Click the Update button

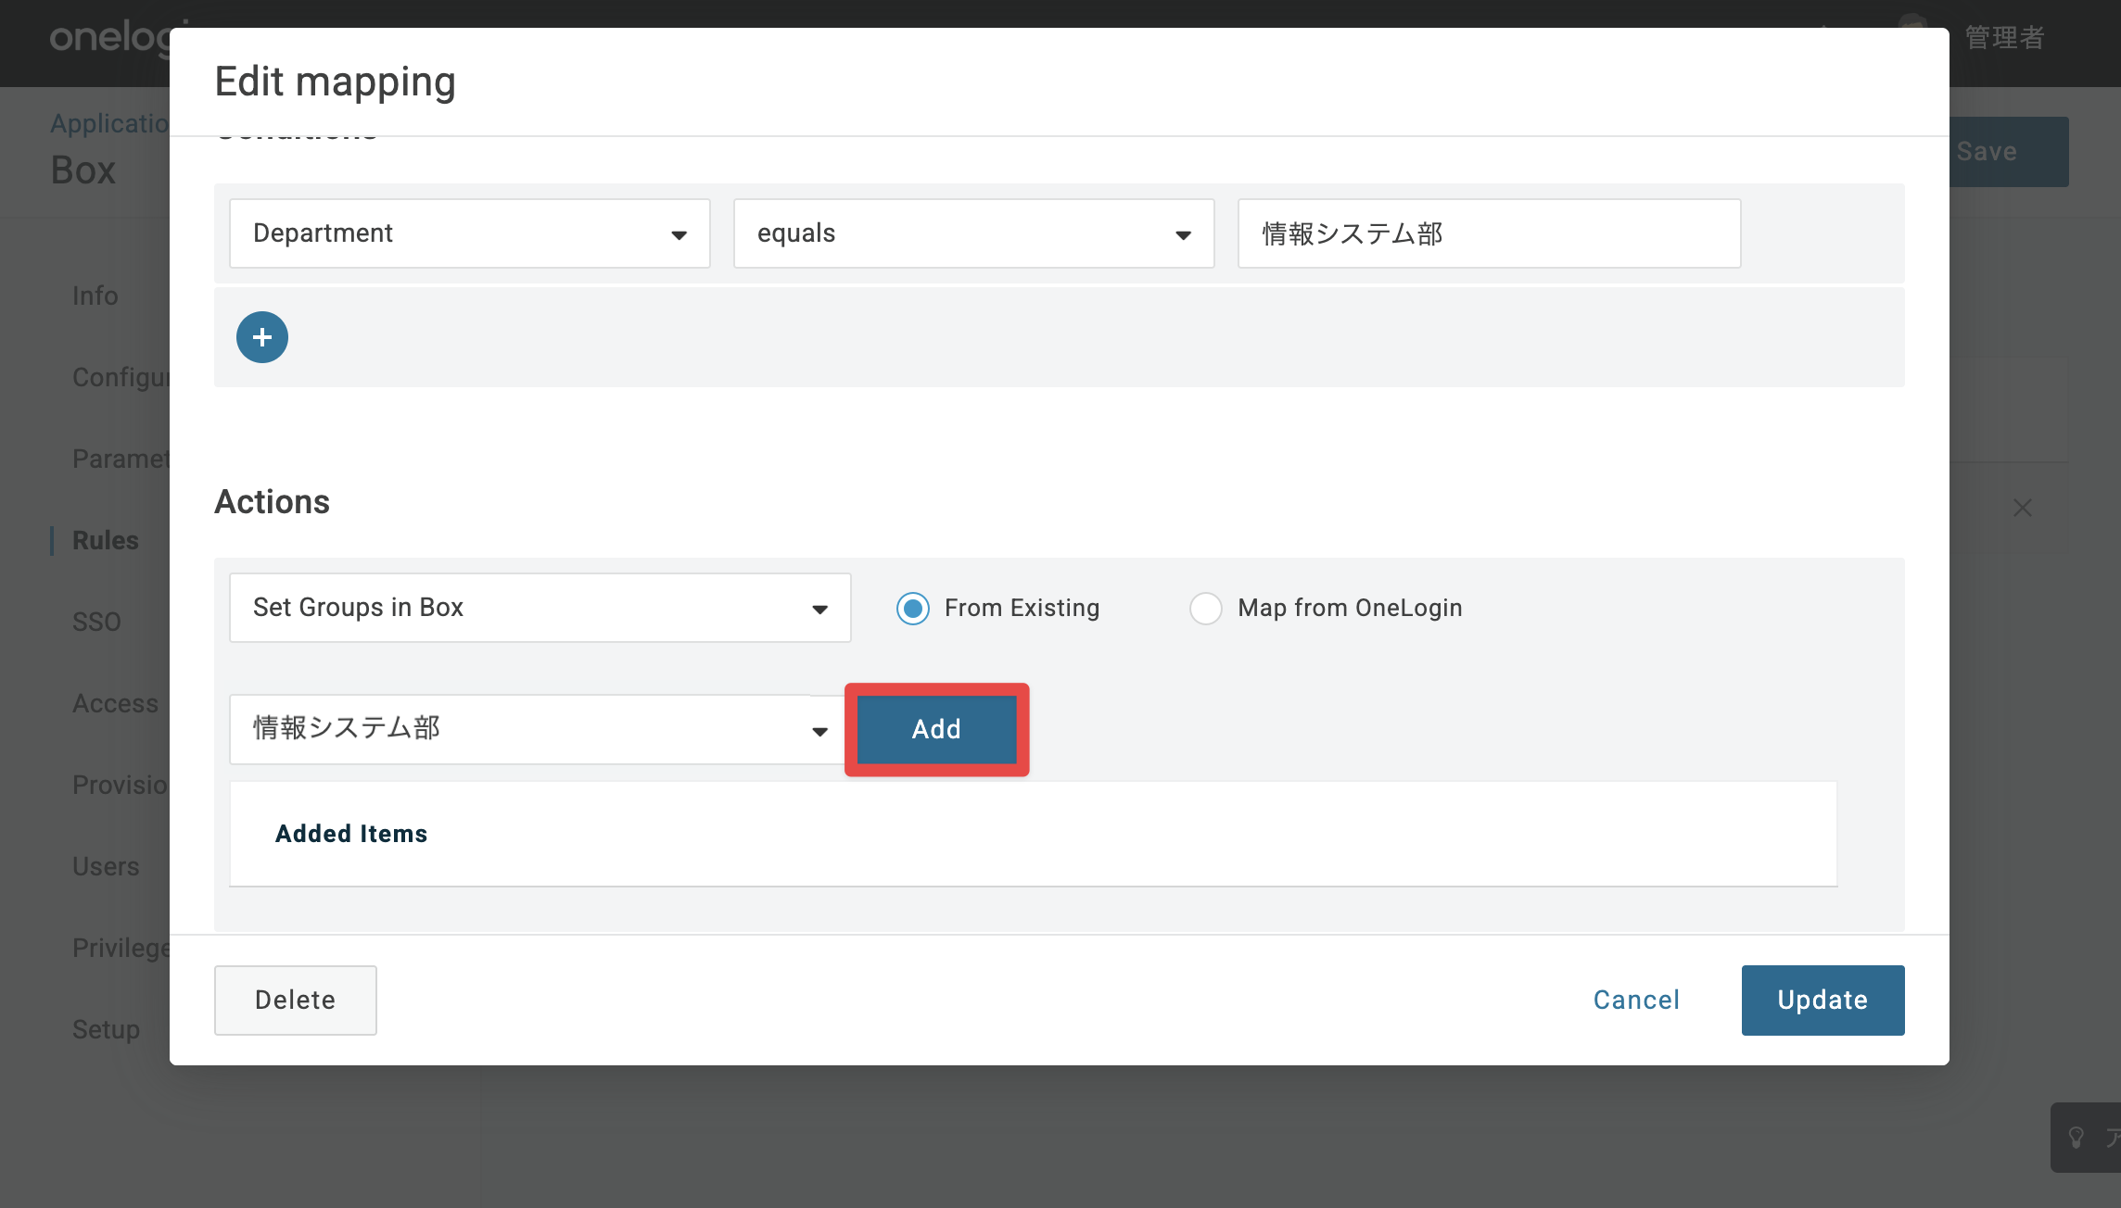(1823, 1000)
